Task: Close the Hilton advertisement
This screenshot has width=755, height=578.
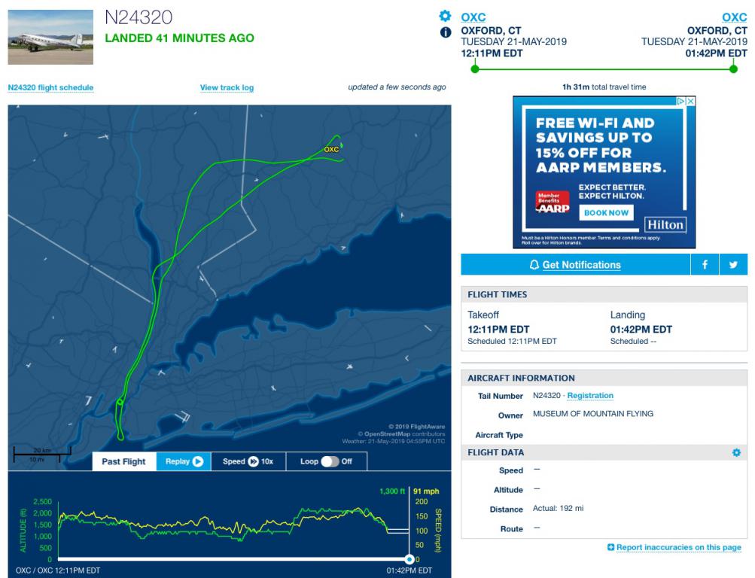Action: point(690,101)
